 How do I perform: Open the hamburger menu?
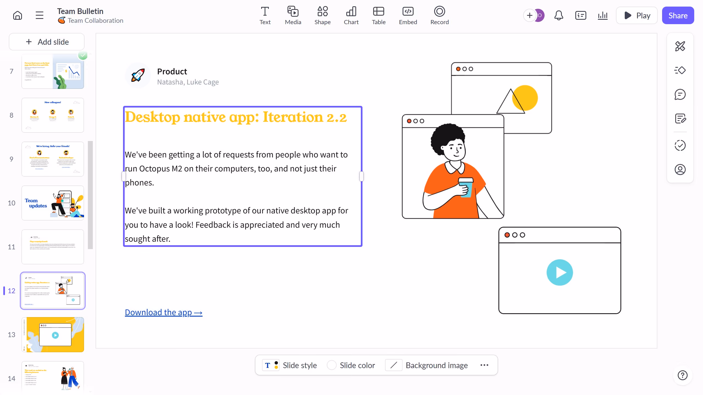coord(40,15)
